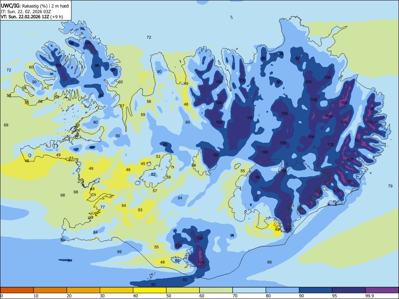Screen dimensions: 399x299
Task: Click the 0–10 dark orange legend swatch
Action: pos(17,290)
